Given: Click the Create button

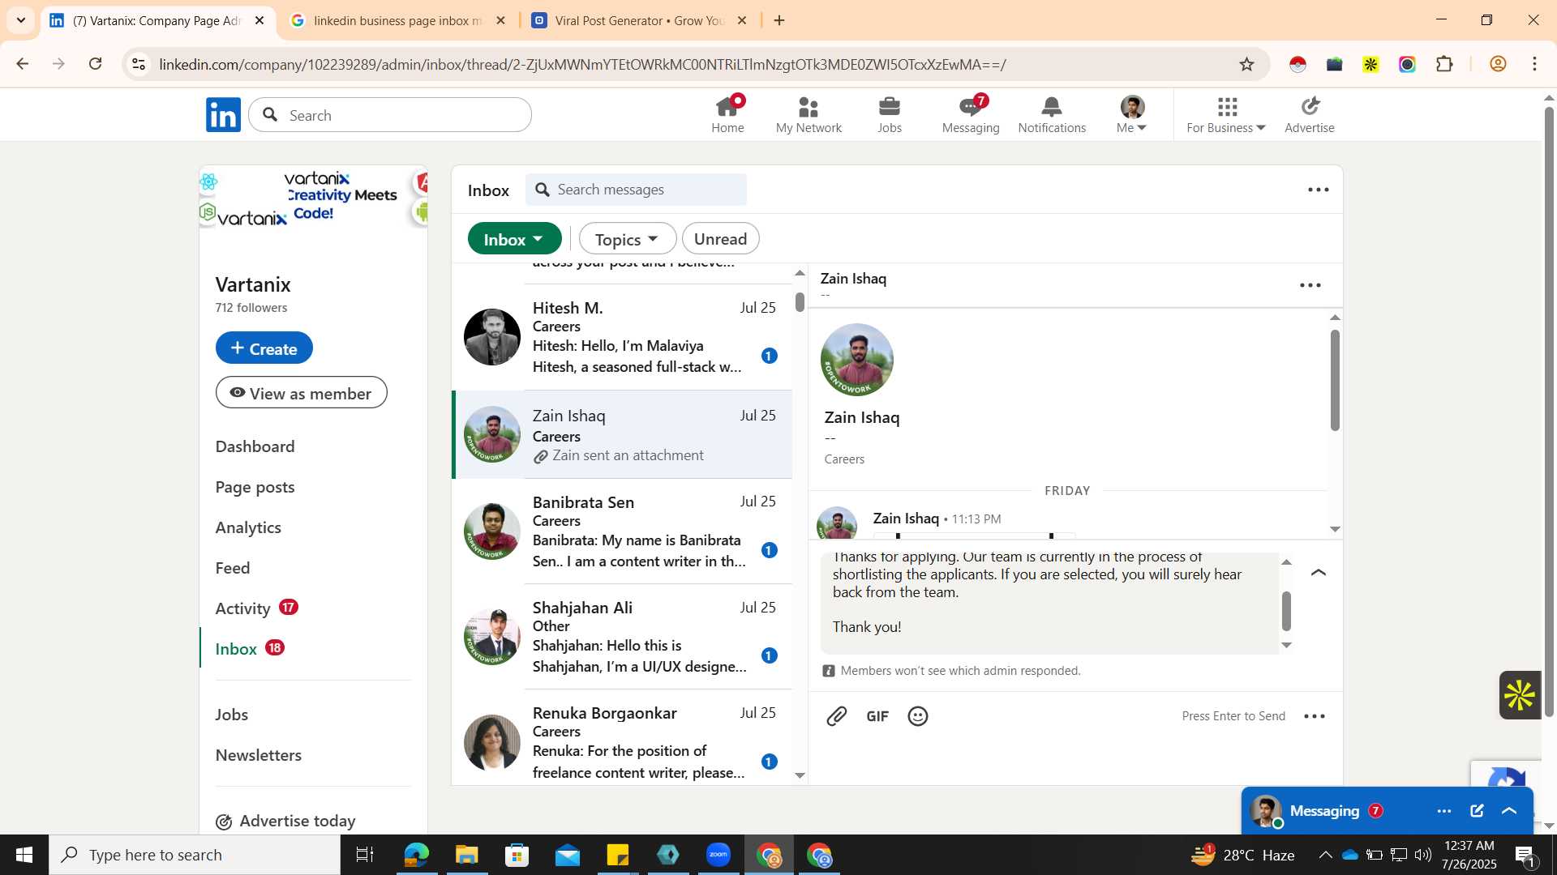Looking at the screenshot, I should [x=264, y=348].
